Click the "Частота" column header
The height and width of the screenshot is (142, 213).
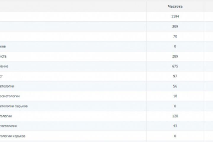pyautogui.click(x=175, y=6)
